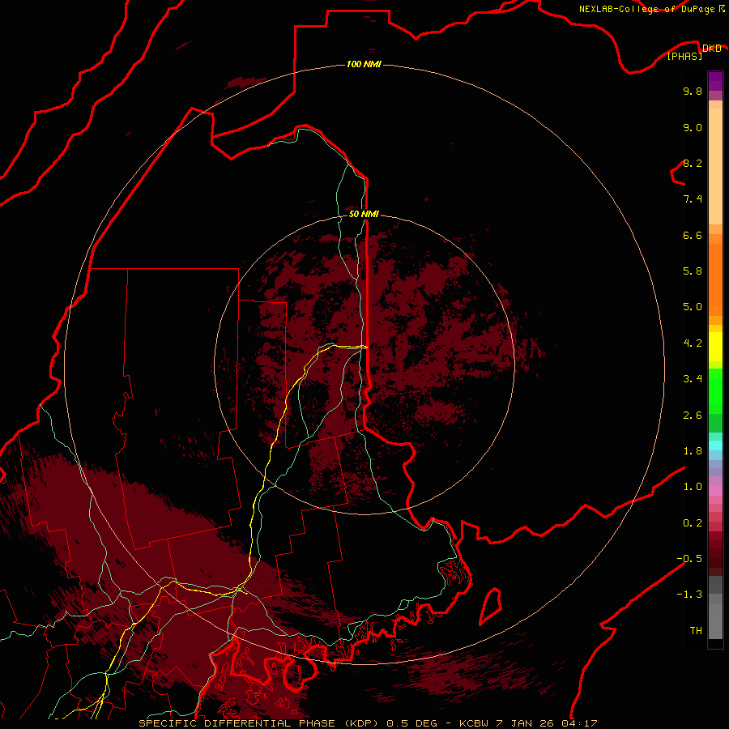Screen dimensions: 729x729
Task: Click the 1.0 value on color scale
Action: click(693, 487)
